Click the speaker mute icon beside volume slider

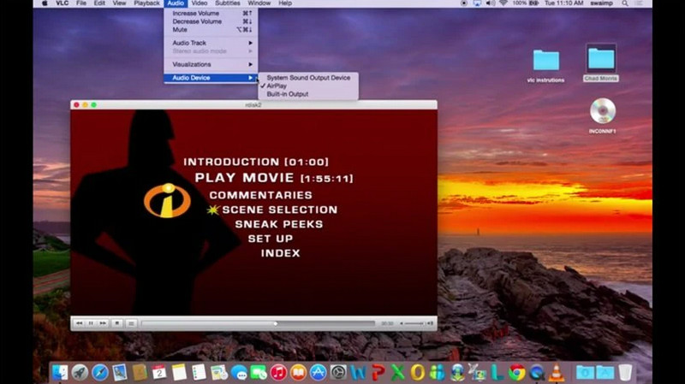401,323
